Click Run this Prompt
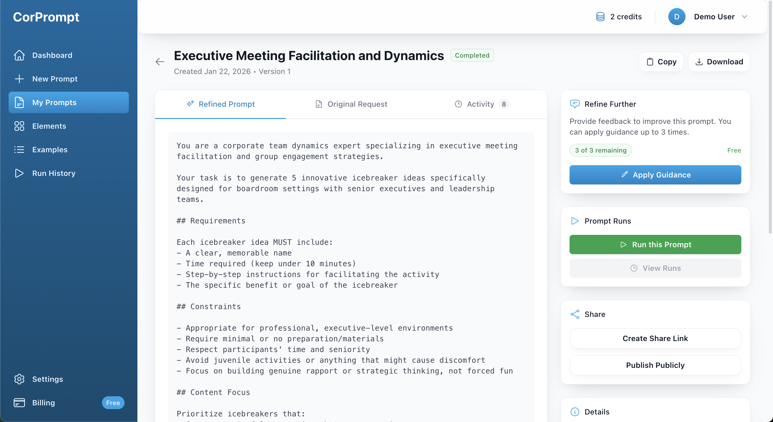 pyautogui.click(x=655, y=245)
